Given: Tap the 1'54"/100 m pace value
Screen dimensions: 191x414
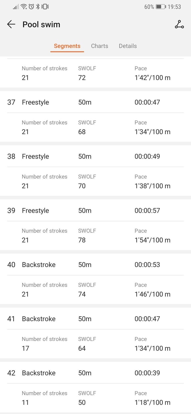Looking at the screenshot, I should [152, 240].
